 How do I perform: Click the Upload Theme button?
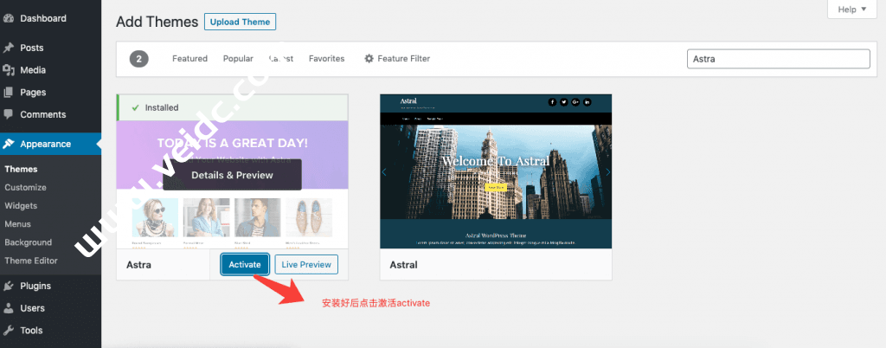tap(240, 22)
